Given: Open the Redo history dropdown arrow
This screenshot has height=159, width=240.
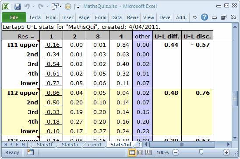Looking at the screenshot, I should coord(47,7).
